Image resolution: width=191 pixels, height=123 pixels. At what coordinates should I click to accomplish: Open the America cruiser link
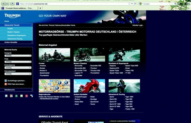pyautogui.click(x=43, y=65)
